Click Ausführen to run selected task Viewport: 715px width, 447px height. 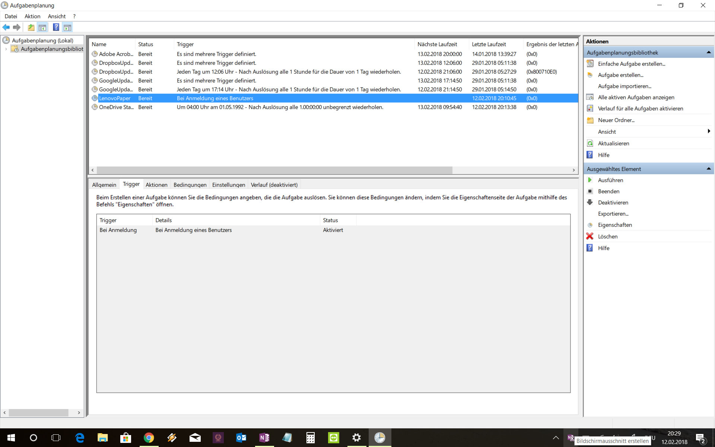coord(610,180)
